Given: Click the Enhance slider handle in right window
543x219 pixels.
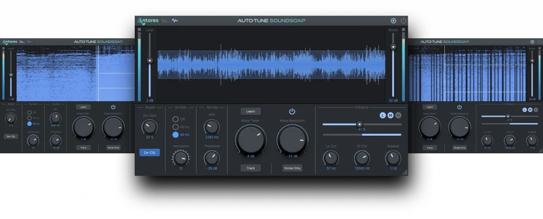Looking at the screenshot, I should [508, 117].
